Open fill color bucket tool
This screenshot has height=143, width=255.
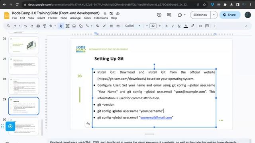click(x=98, y=26)
